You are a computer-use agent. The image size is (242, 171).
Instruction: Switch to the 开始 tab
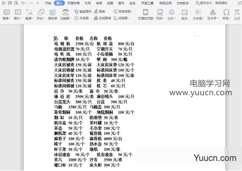(48, 3)
